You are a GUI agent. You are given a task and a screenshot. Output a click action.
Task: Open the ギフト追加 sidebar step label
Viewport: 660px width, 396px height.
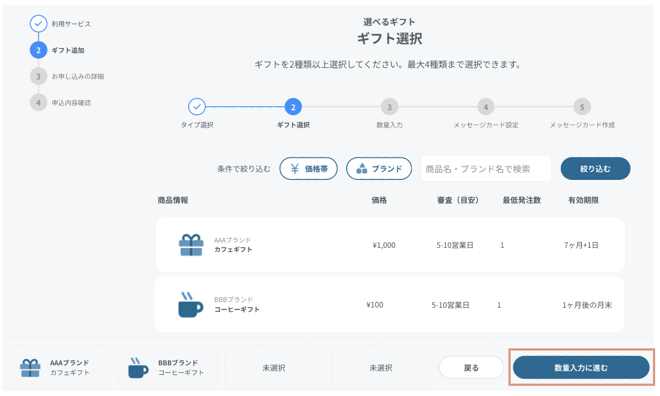click(68, 50)
